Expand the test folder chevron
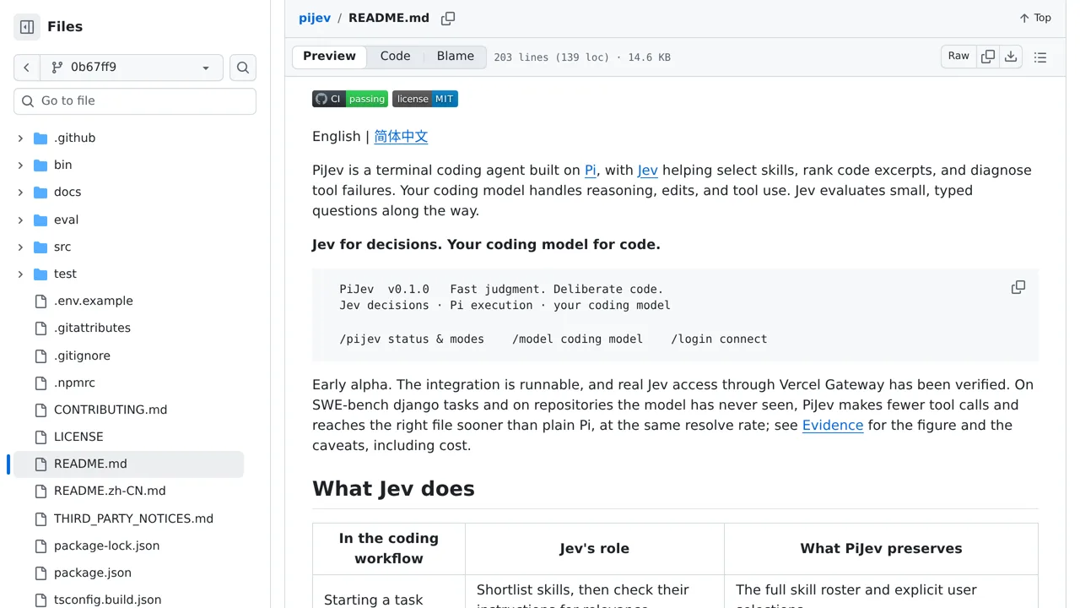The width and height of the screenshot is (1080, 608). coord(20,274)
